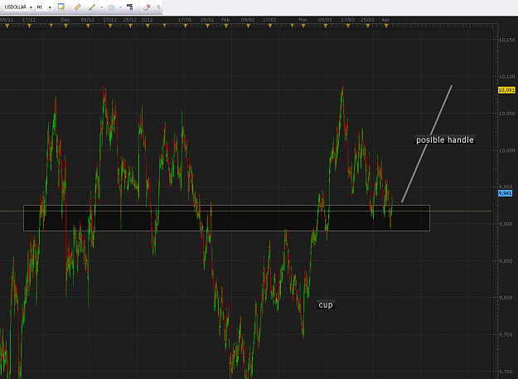Click the 2012 timeline marker
The image size is (518, 379).
pyautogui.click(x=148, y=26)
